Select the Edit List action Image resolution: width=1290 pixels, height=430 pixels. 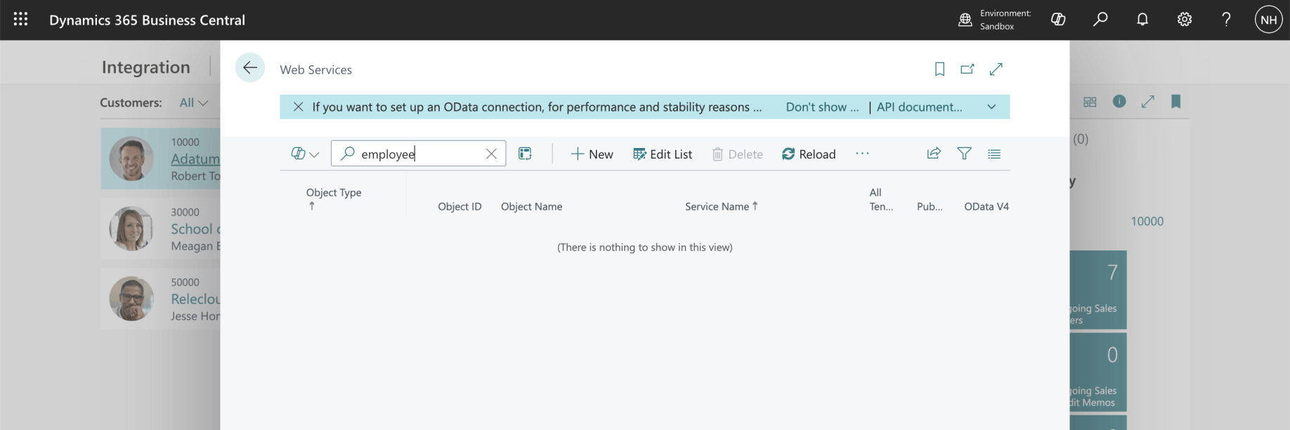click(662, 154)
